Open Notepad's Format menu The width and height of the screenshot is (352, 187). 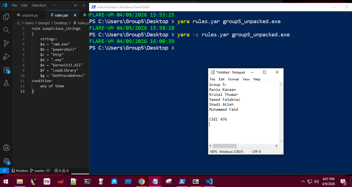[234, 79]
